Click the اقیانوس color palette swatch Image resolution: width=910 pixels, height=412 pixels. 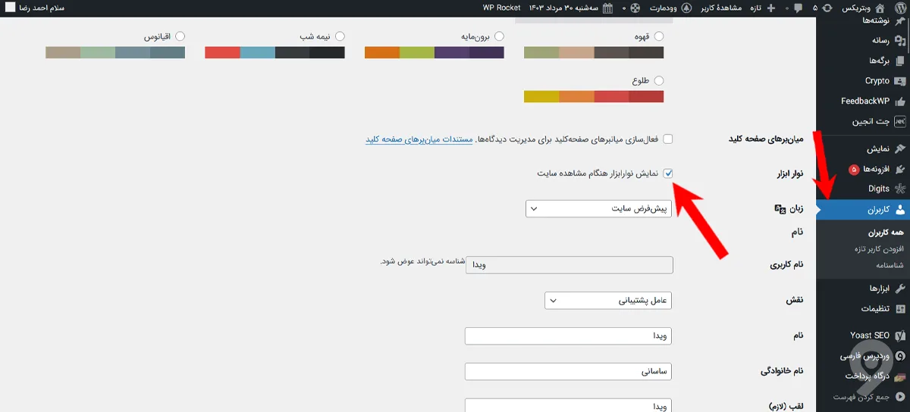[115, 52]
